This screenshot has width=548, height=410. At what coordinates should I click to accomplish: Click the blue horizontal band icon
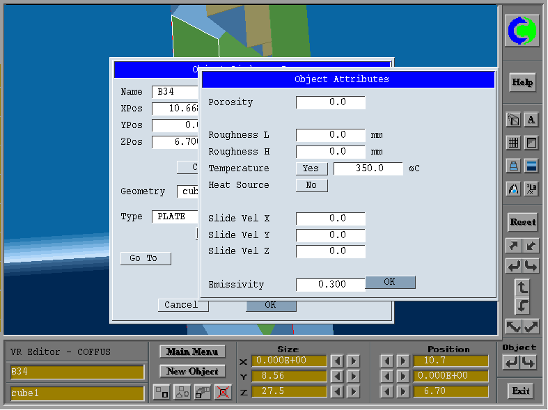click(x=531, y=166)
